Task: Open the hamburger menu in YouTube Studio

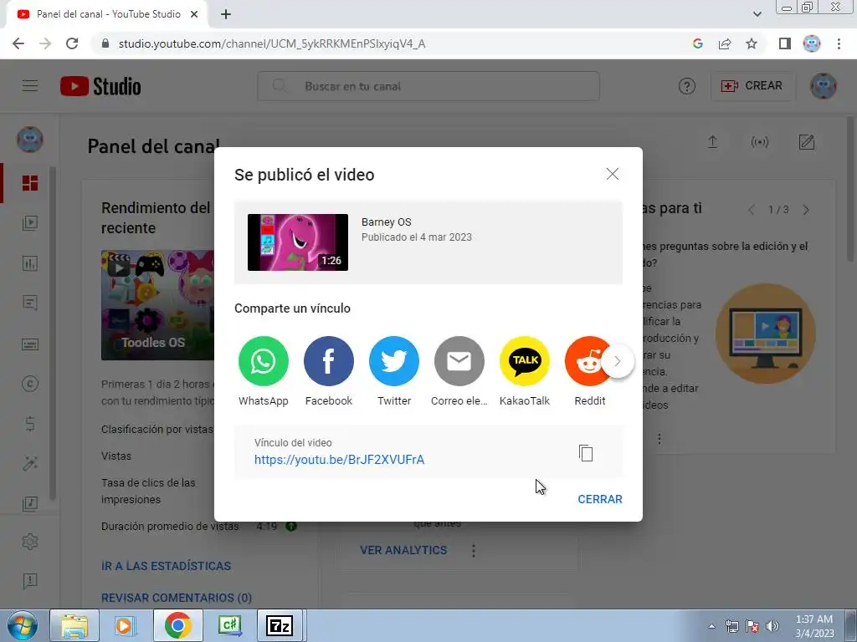Action: point(30,86)
